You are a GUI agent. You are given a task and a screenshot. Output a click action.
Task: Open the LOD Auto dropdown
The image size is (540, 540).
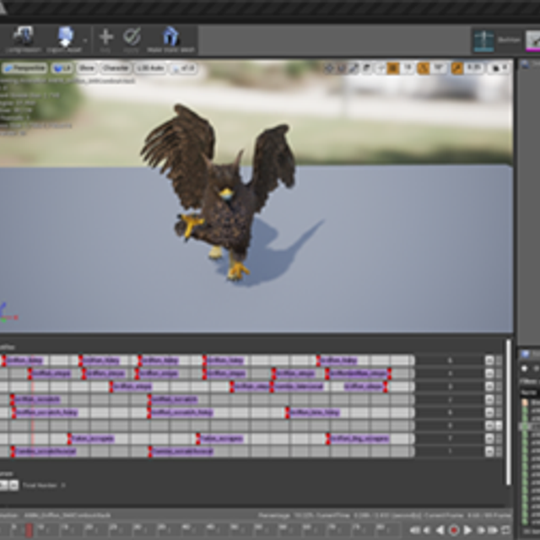[x=150, y=68]
